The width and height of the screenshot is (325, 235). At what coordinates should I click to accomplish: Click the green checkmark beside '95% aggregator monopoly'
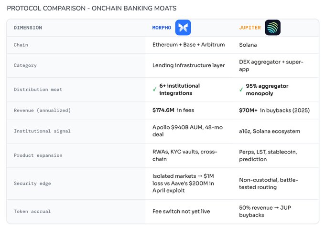(x=241, y=90)
